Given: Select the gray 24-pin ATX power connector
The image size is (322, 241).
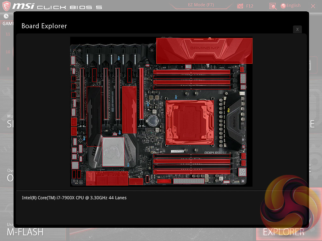Looking at the screenshot, I should (x=189, y=181).
